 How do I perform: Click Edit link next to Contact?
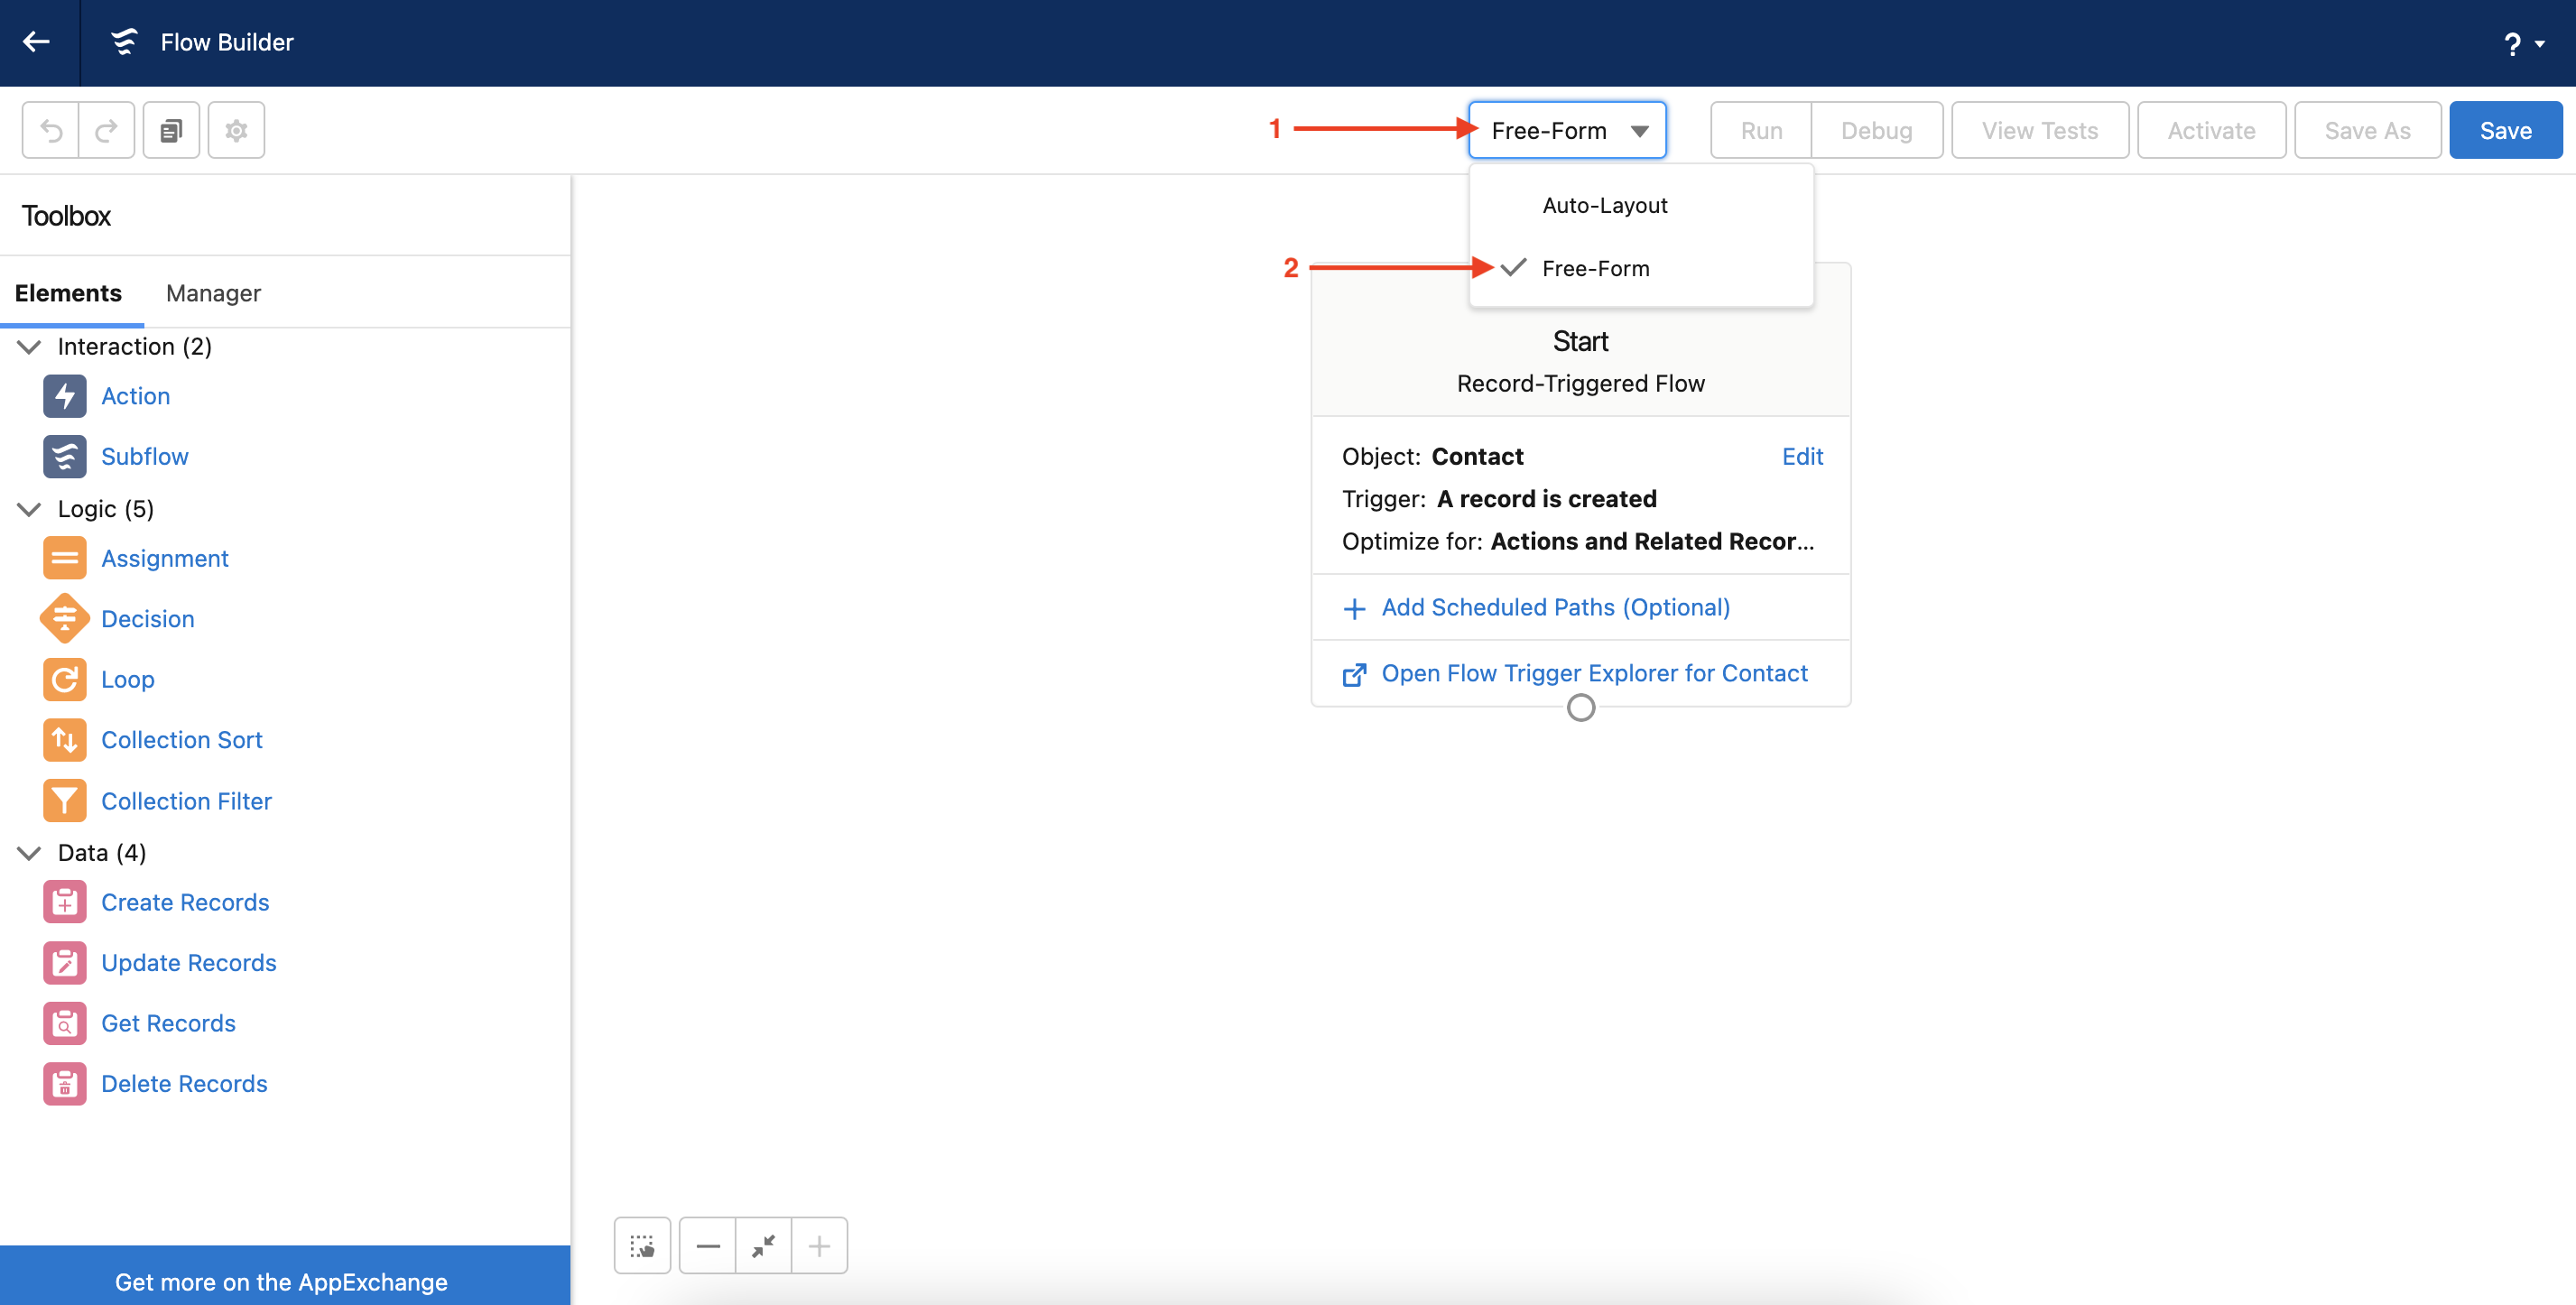(1802, 456)
